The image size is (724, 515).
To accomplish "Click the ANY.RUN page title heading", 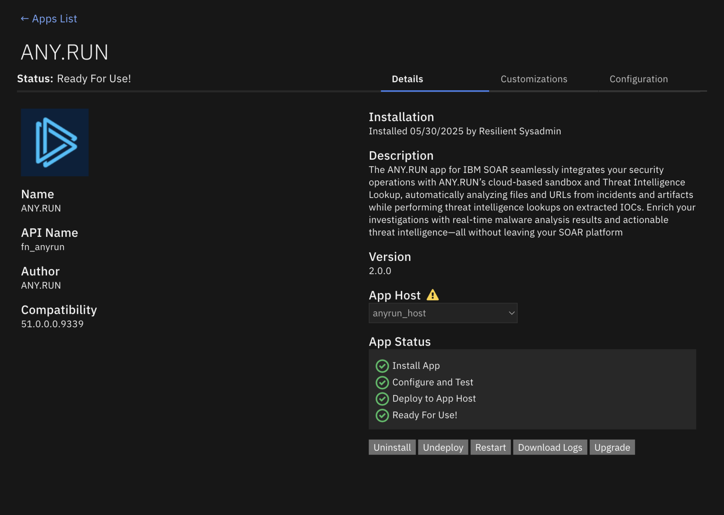I will tap(65, 52).
